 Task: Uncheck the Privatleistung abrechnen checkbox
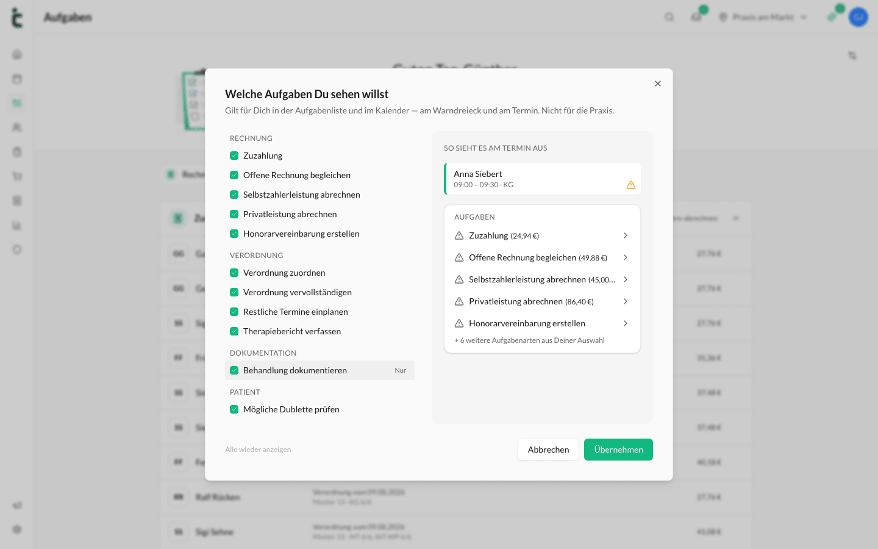click(234, 214)
